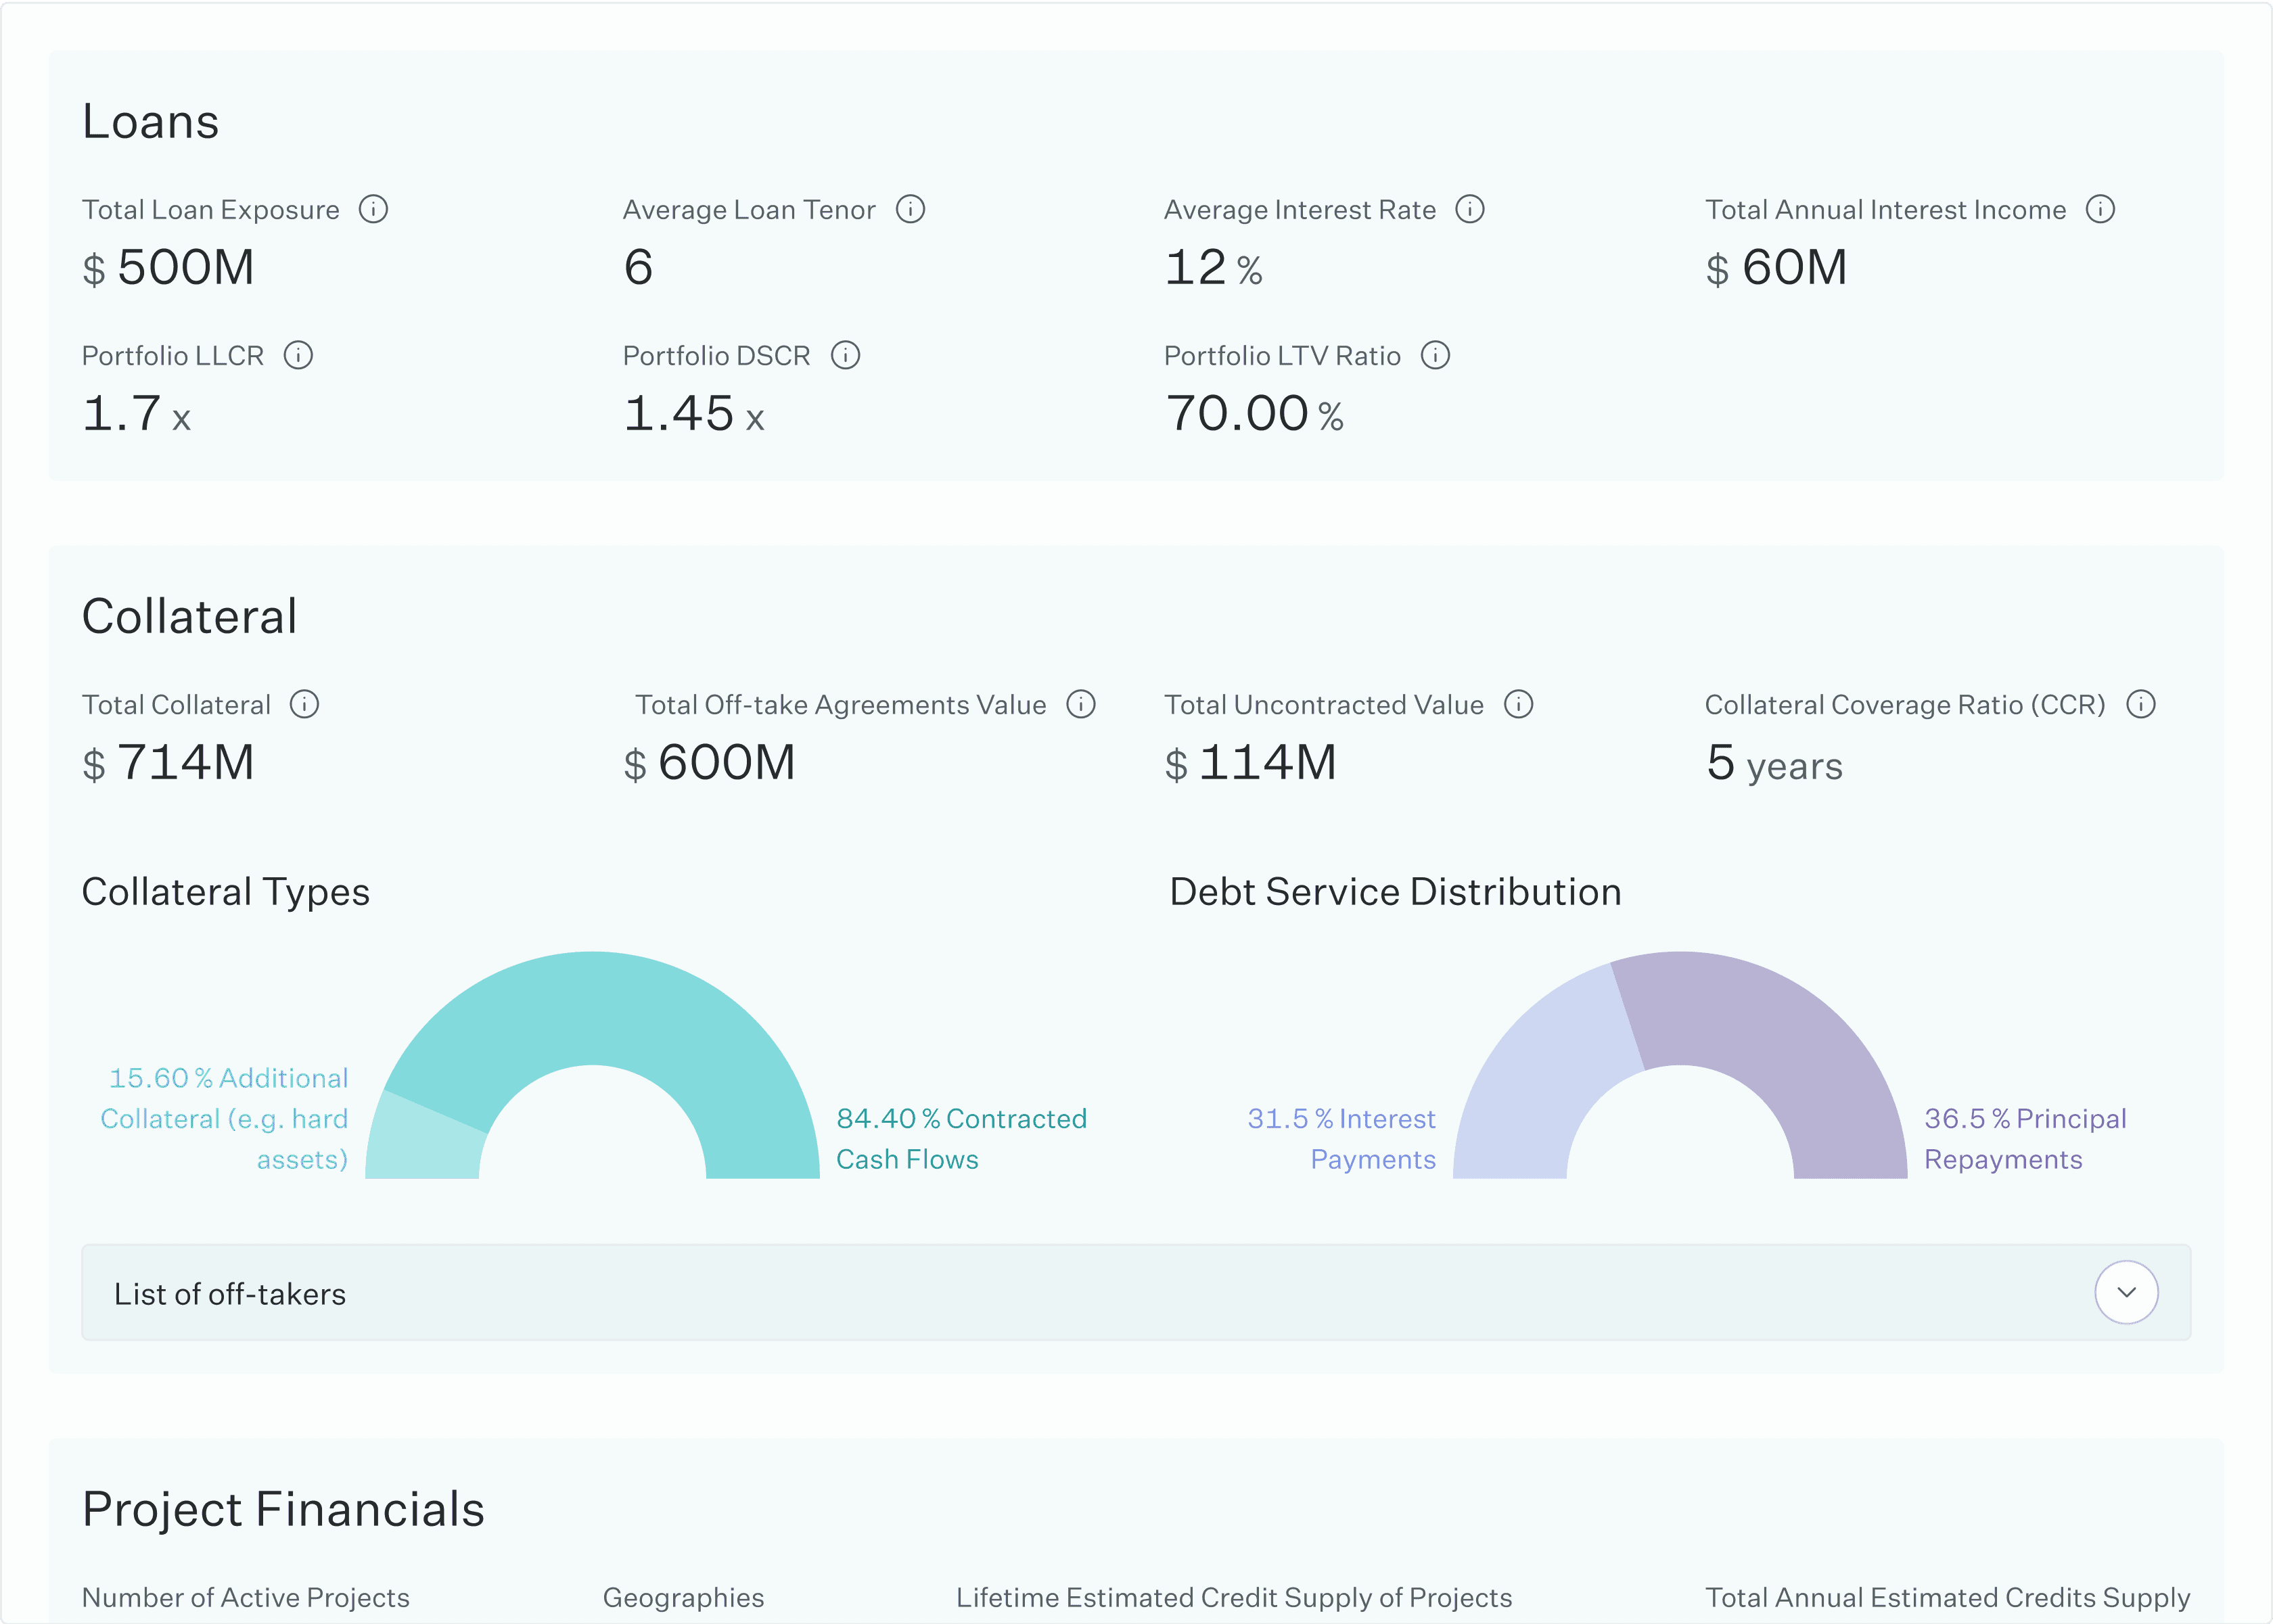Open Average Interest Rate info tooltip icon

tap(1469, 209)
